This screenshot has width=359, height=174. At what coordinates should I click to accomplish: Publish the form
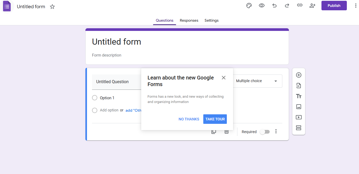click(334, 5)
